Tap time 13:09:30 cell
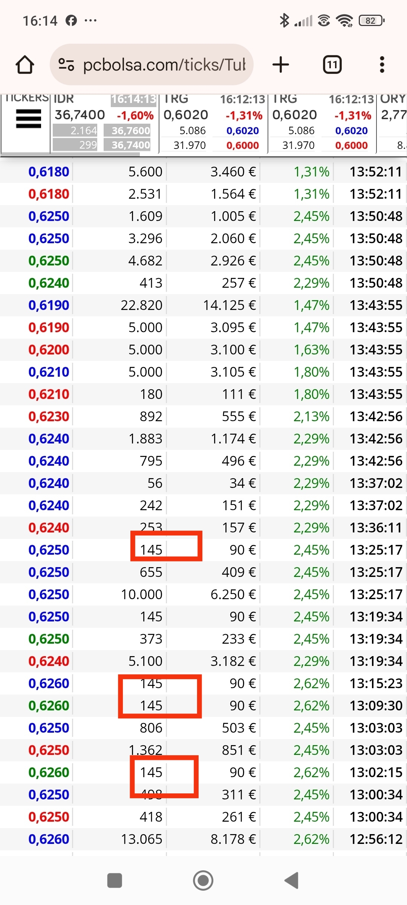Viewport: 407px width, 905px height. click(x=376, y=706)
